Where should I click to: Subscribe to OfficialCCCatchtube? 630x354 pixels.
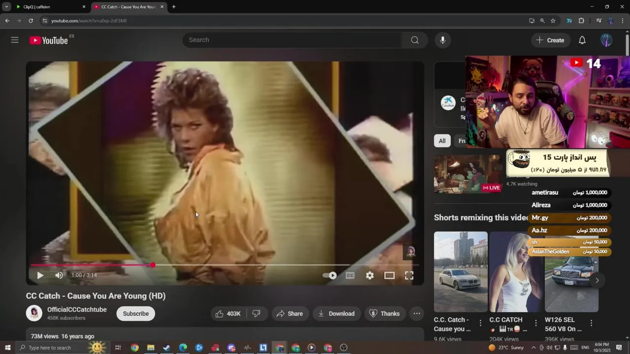136,314
